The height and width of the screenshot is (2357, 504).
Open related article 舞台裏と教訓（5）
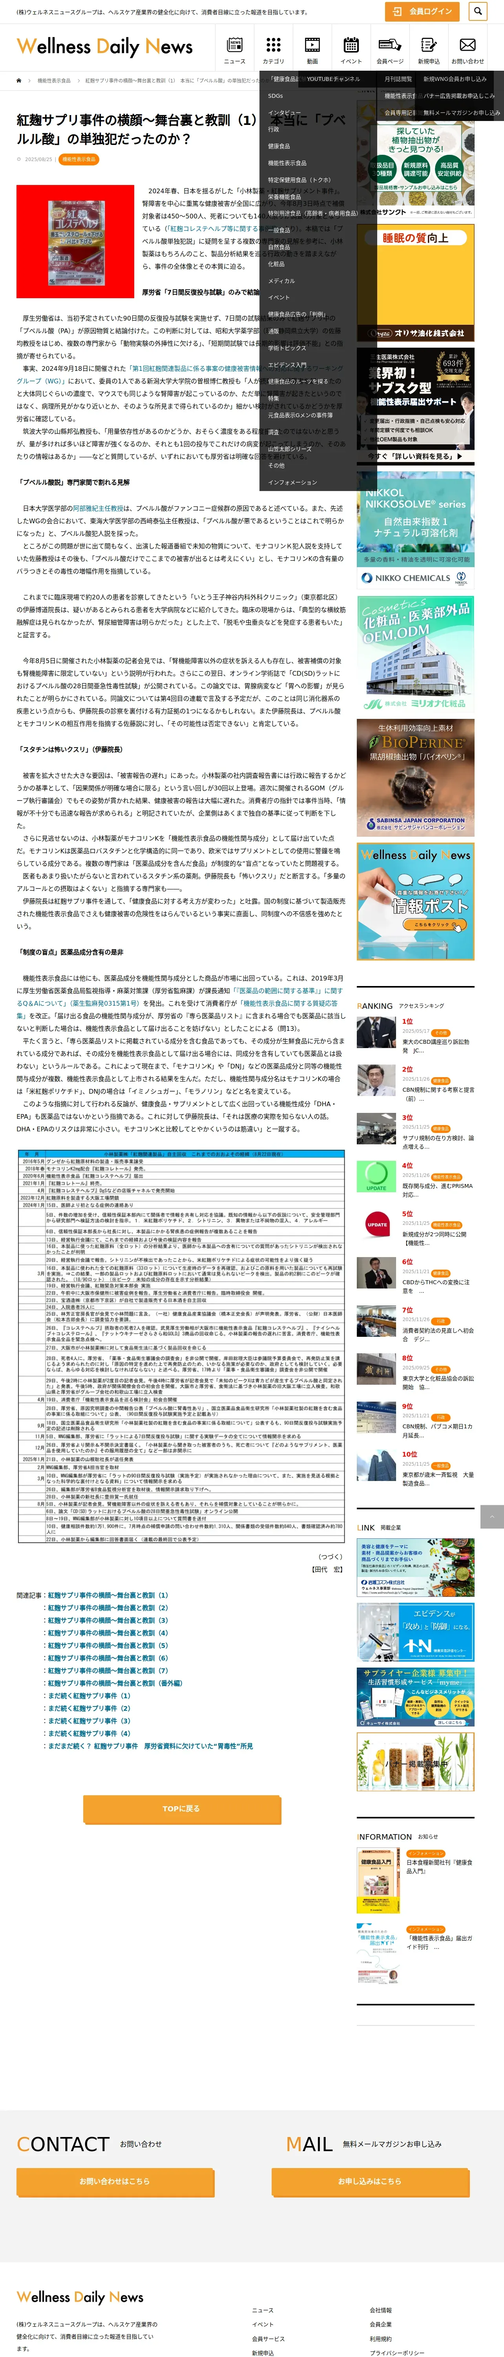pos(108,1645)
